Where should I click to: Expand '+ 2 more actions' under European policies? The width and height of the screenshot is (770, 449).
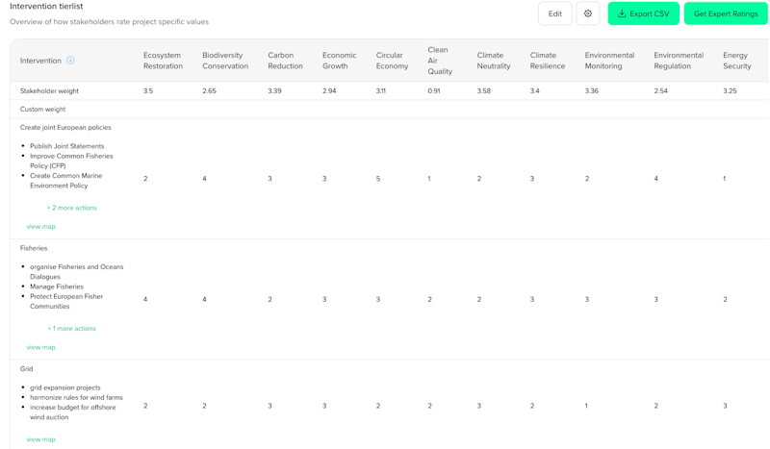(x=72, y=208)
